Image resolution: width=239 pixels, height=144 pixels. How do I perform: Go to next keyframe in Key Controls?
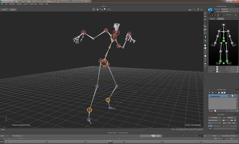coord(232,120)
